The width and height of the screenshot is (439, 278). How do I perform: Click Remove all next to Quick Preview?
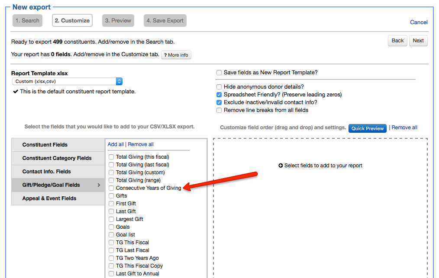coord(404,128)
